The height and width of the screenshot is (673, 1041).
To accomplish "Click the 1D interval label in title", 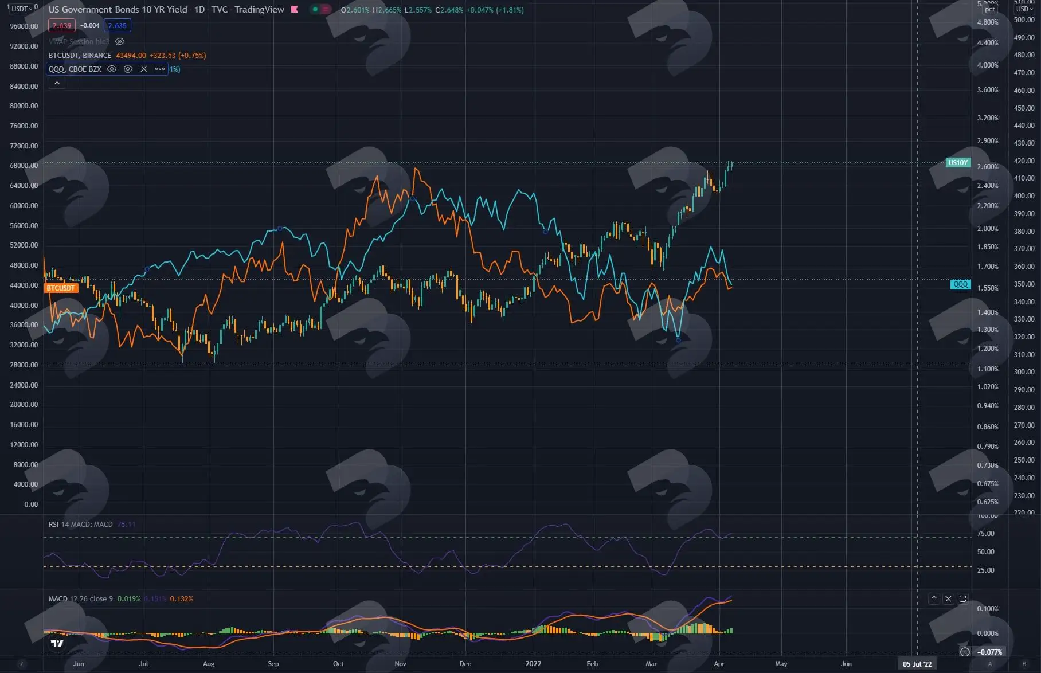I will [199, 9].
